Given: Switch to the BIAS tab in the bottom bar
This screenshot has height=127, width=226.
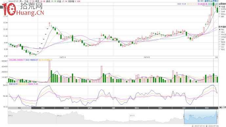Looking at the screenshot, I should (x=137, y=108).
